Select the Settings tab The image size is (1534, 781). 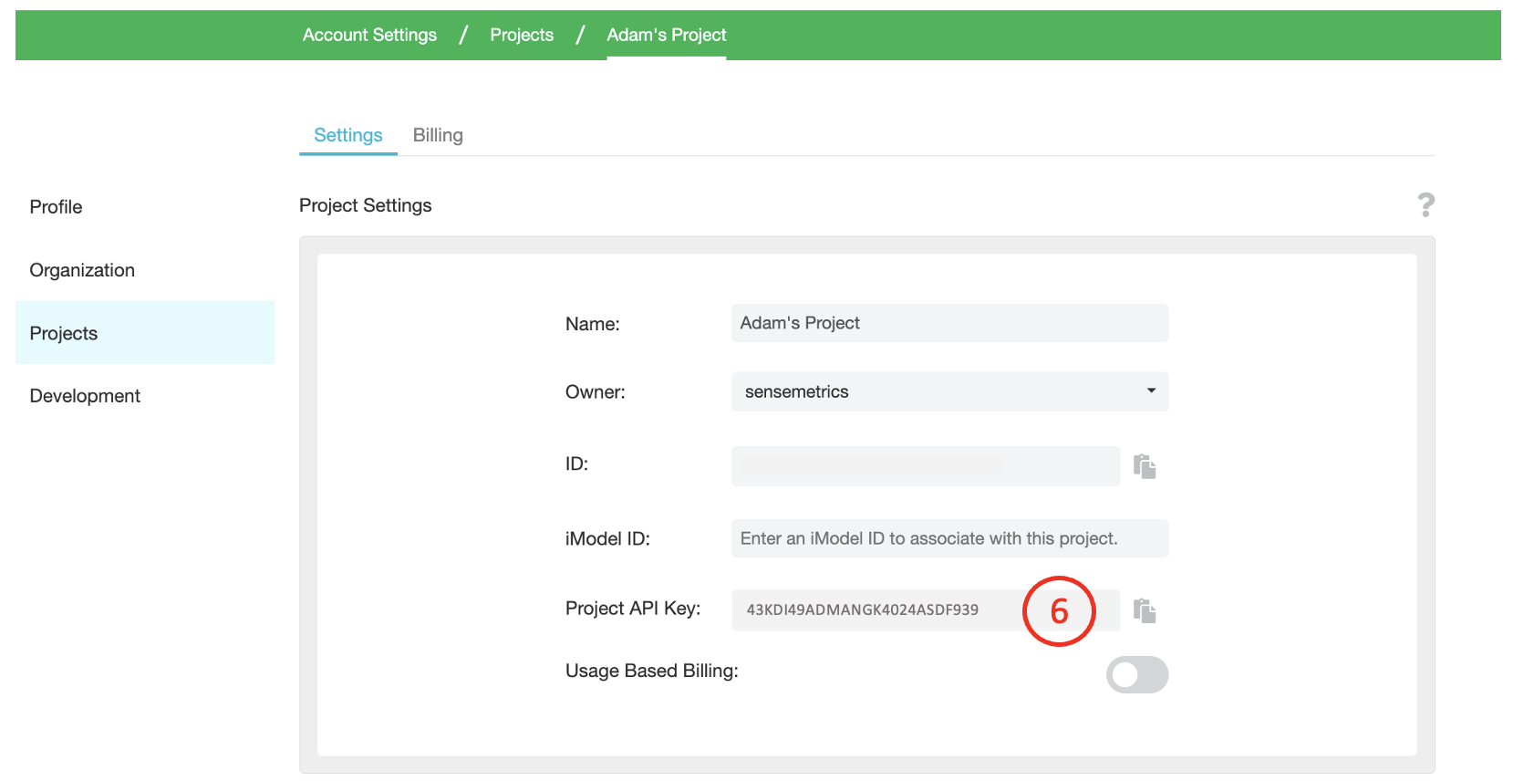(347, 135)
